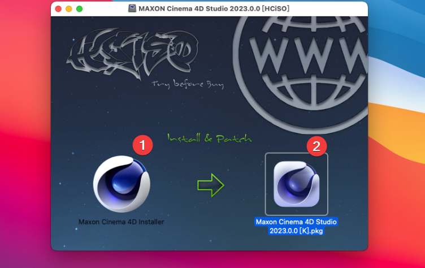Select the Cinema 4D Studio [K].pkg icon

click(296, 184)
